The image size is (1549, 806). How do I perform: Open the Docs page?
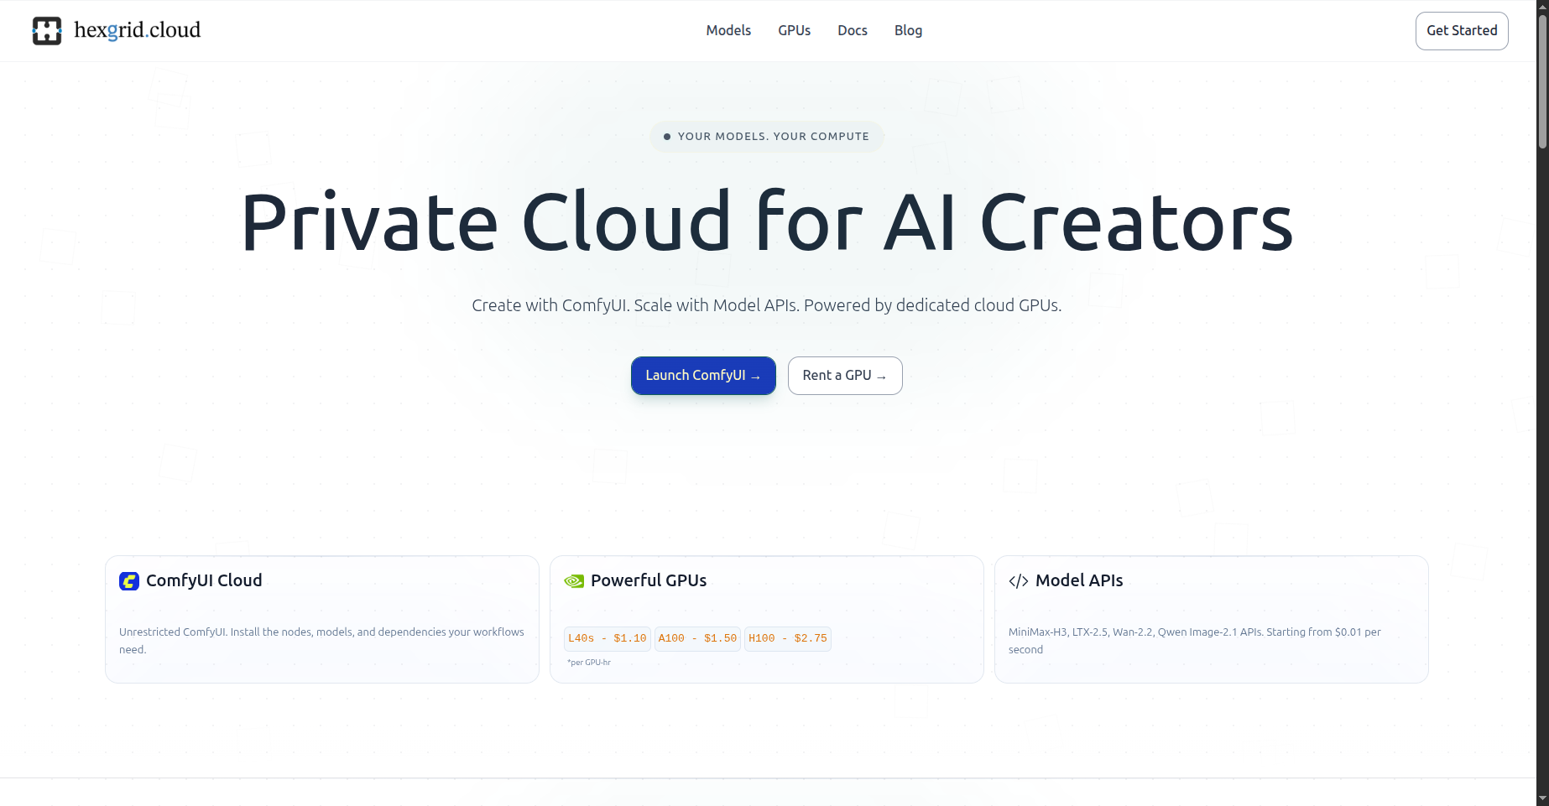pyautogui.click(x=853, y=31)
